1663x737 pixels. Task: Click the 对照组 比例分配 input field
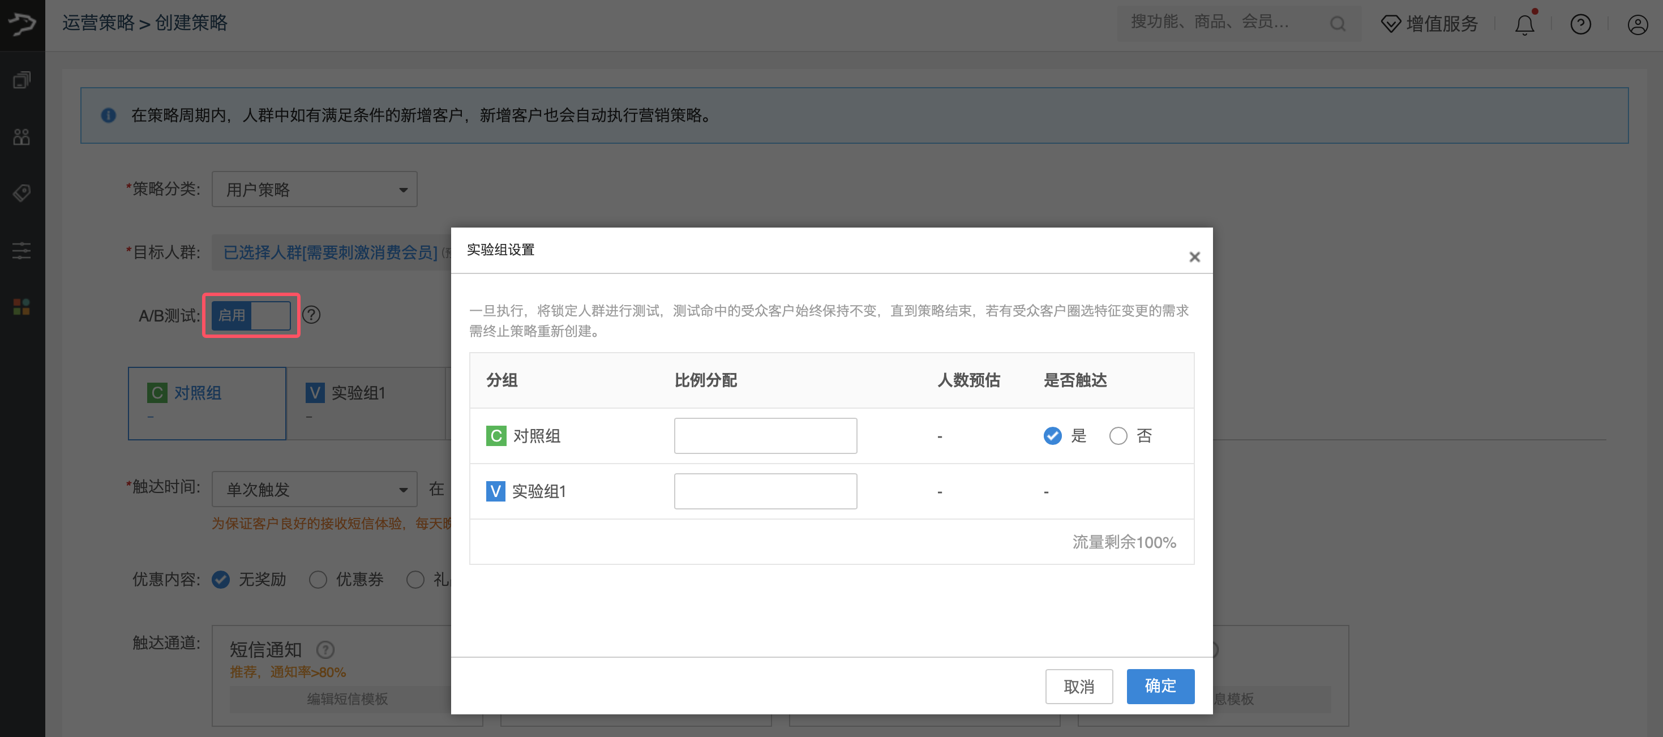pos(765,436)
